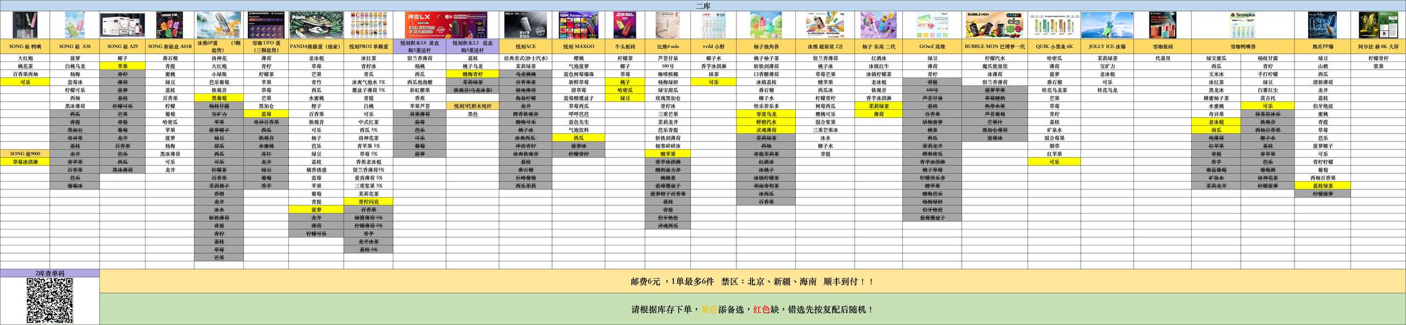
Task: Select the RELX ACE product image
Action: coord(526,25)
